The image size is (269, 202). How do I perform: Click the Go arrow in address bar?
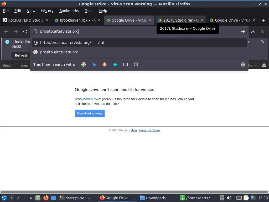[x=243, y=32]
